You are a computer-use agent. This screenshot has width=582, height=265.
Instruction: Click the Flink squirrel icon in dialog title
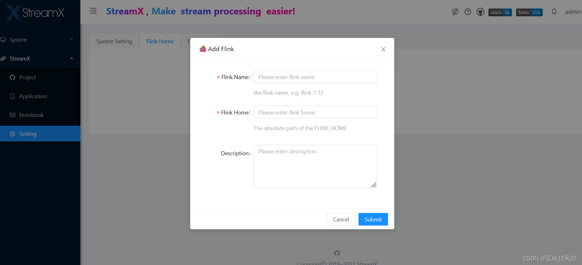(203, 49)
